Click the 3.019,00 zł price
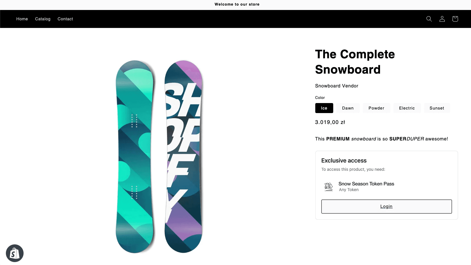 coord(330,122)
